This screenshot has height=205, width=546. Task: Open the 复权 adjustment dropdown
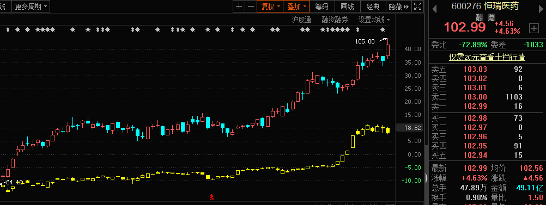pyautogui.click(x=270, y=7)
